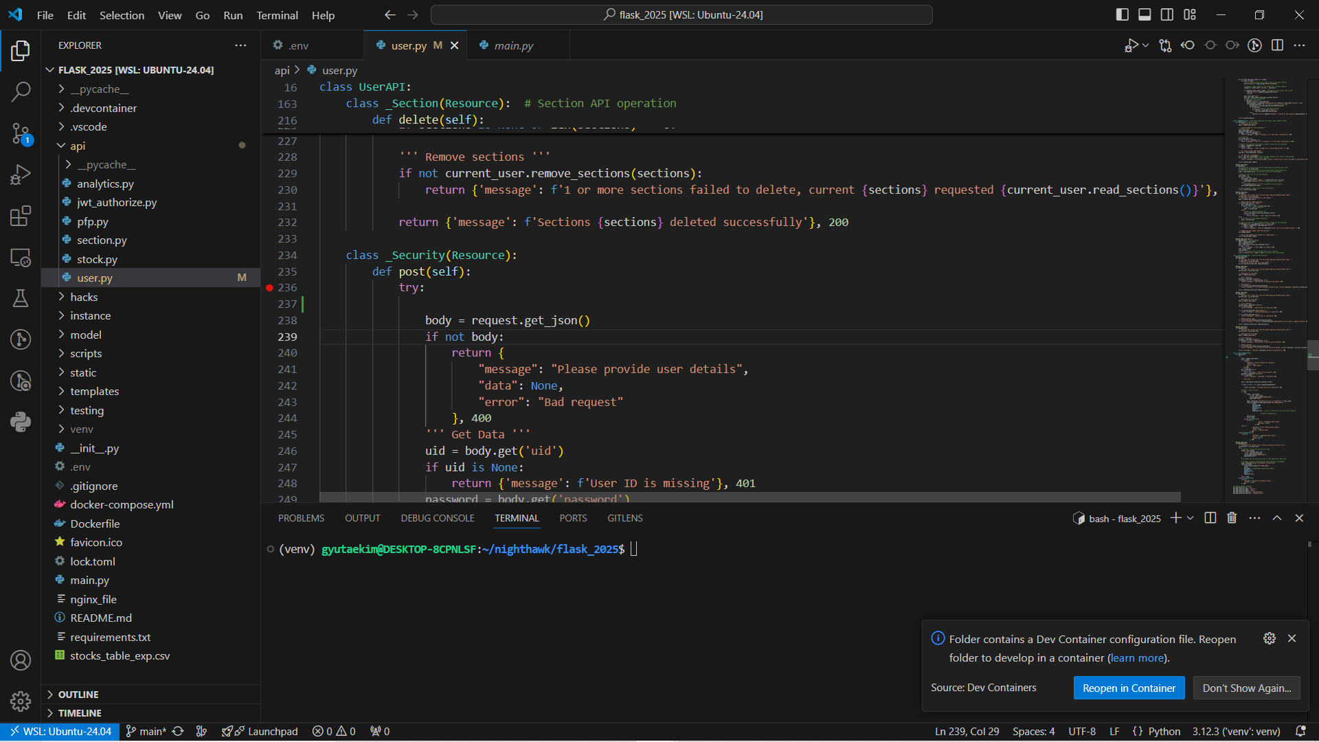Open Explorer views and more actions menu
This screenshot has height=742, width=1319.
(x=240, y=45)
